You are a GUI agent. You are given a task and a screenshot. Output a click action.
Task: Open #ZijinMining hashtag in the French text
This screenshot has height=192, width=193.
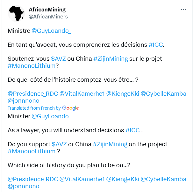111,59
